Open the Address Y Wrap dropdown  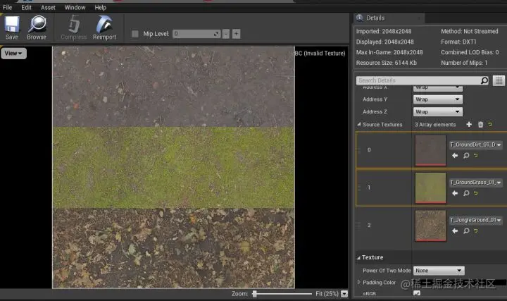coord(438,99)
